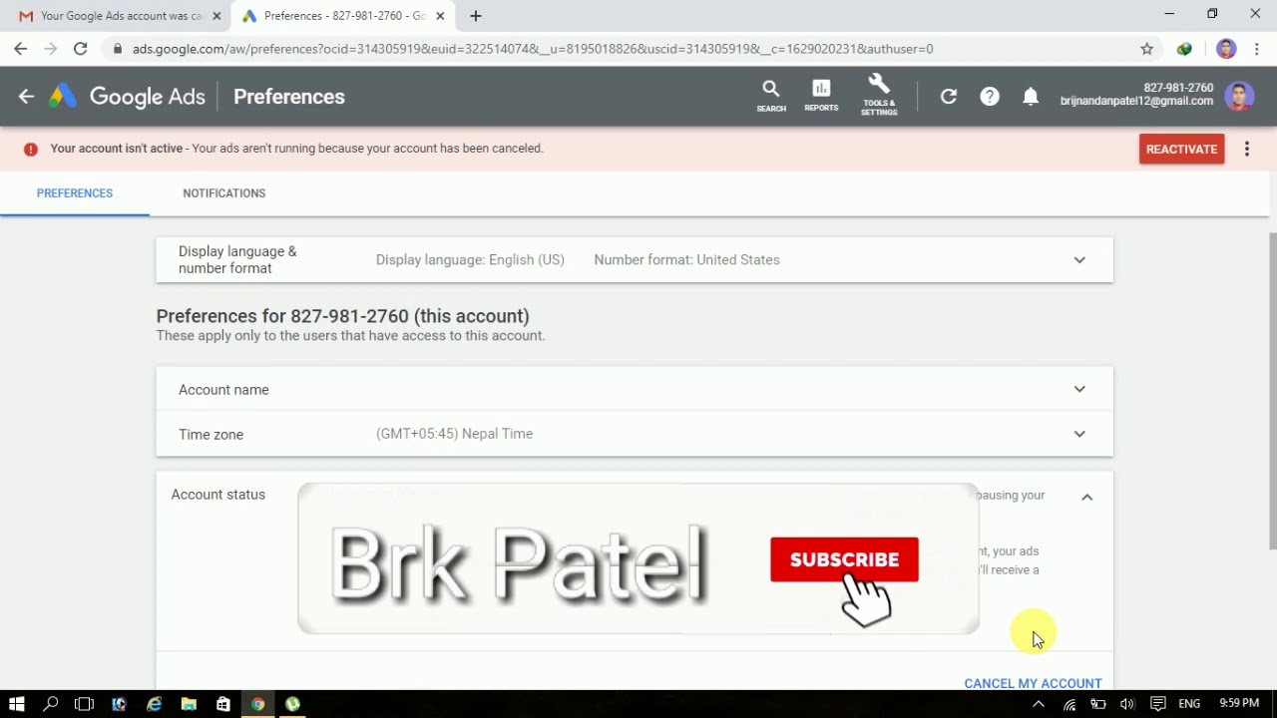
Task: Open Internet Explorer from taskbar
Action: [155, 704]
